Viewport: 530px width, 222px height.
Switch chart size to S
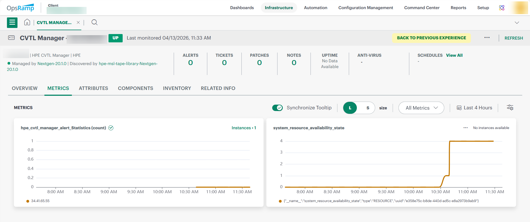coord(368,108)
